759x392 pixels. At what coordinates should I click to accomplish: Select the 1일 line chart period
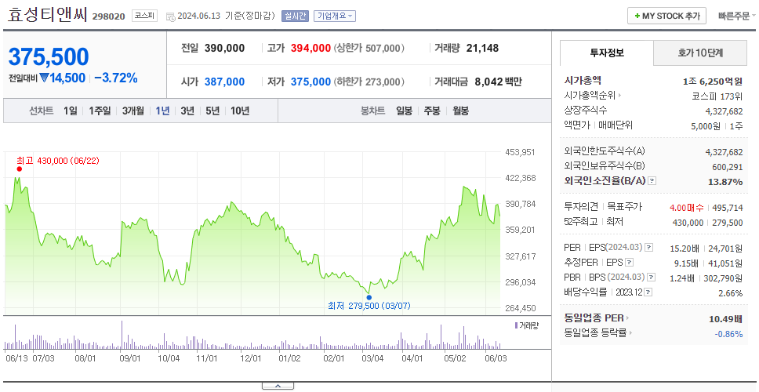71,111
